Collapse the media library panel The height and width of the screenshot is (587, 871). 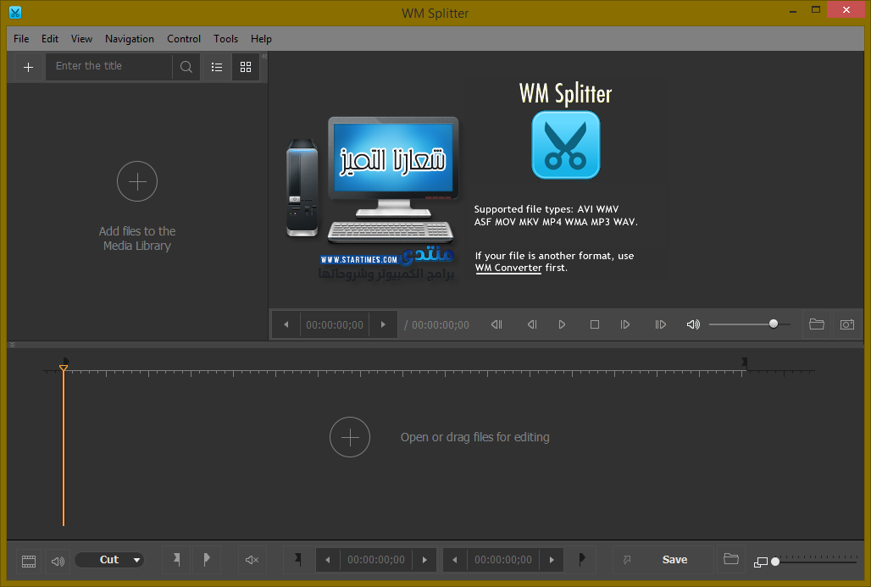(264, 56)
